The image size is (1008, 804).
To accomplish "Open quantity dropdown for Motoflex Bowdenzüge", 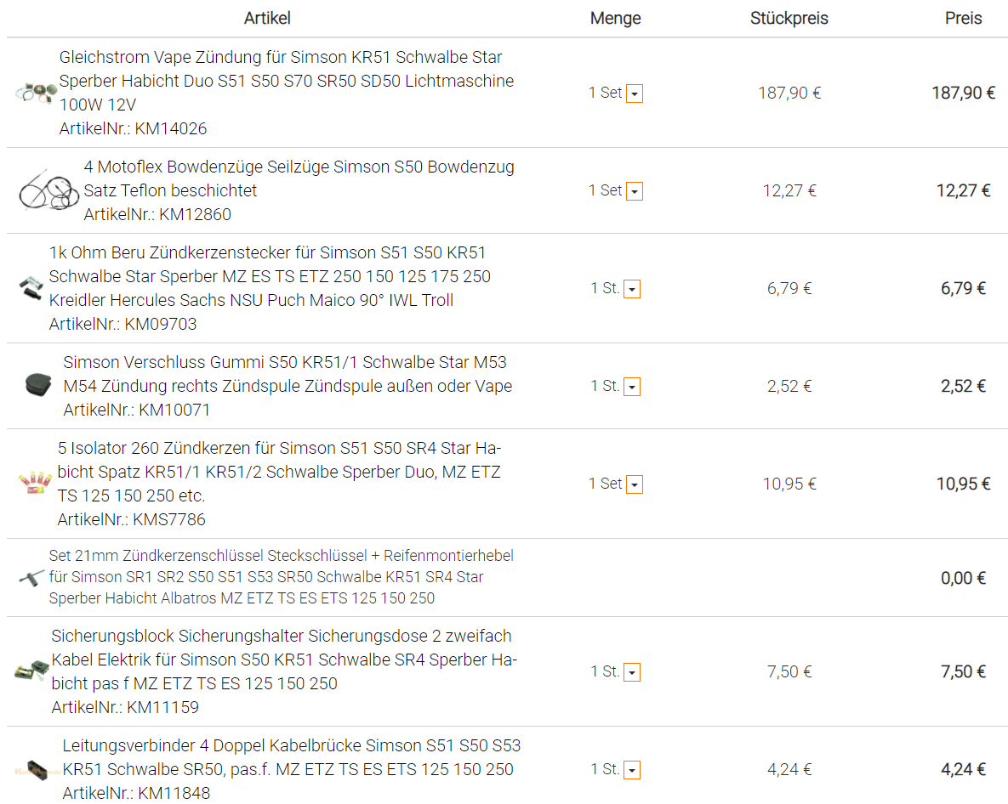I will [635, 191].
